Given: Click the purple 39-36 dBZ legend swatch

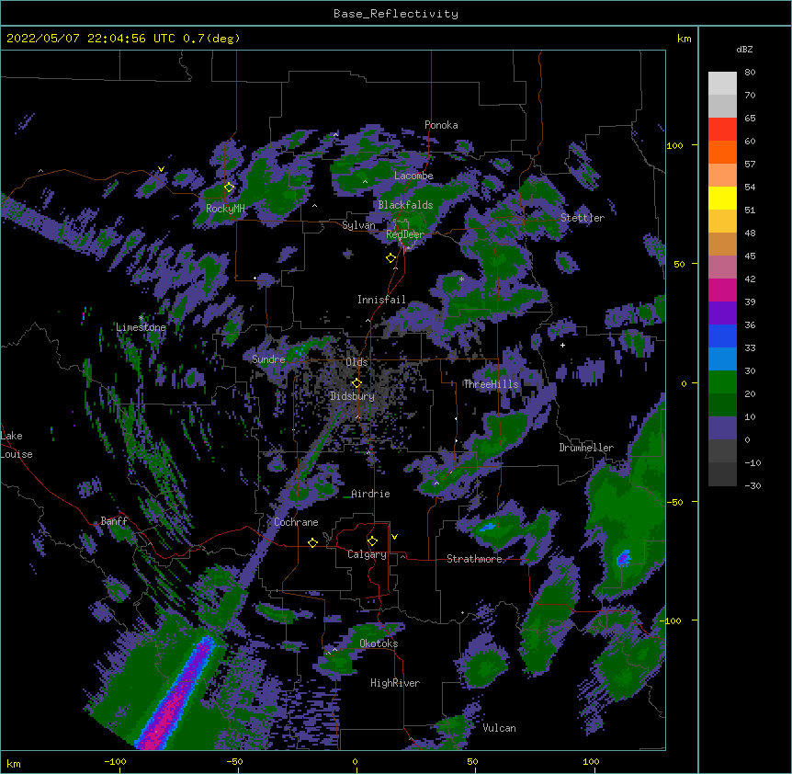Looking at the screenshot, I should pos(722,313).
